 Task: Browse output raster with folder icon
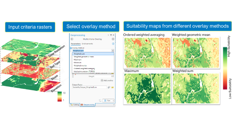(112, 87)
